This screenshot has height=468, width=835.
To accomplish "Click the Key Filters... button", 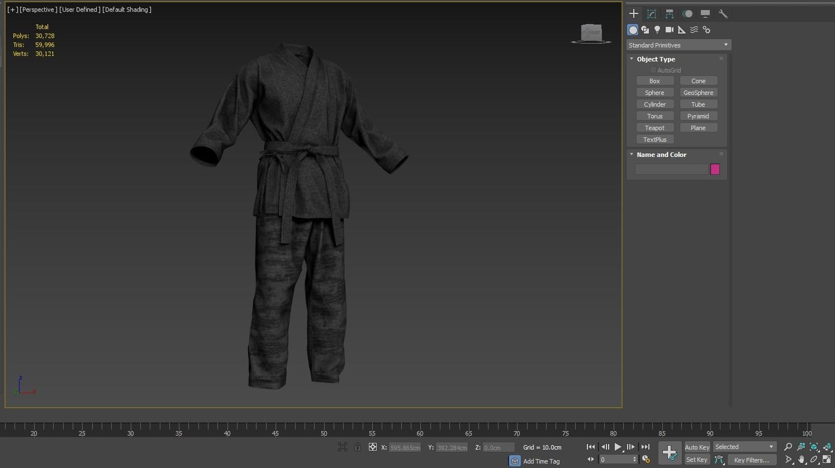I will [x=751, y=460].
